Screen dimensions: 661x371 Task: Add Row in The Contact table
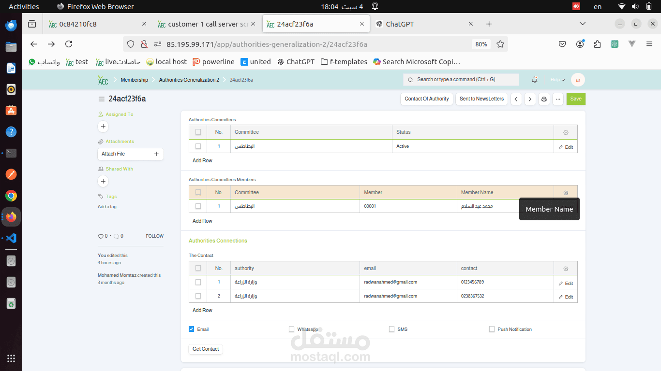point(202,311)
